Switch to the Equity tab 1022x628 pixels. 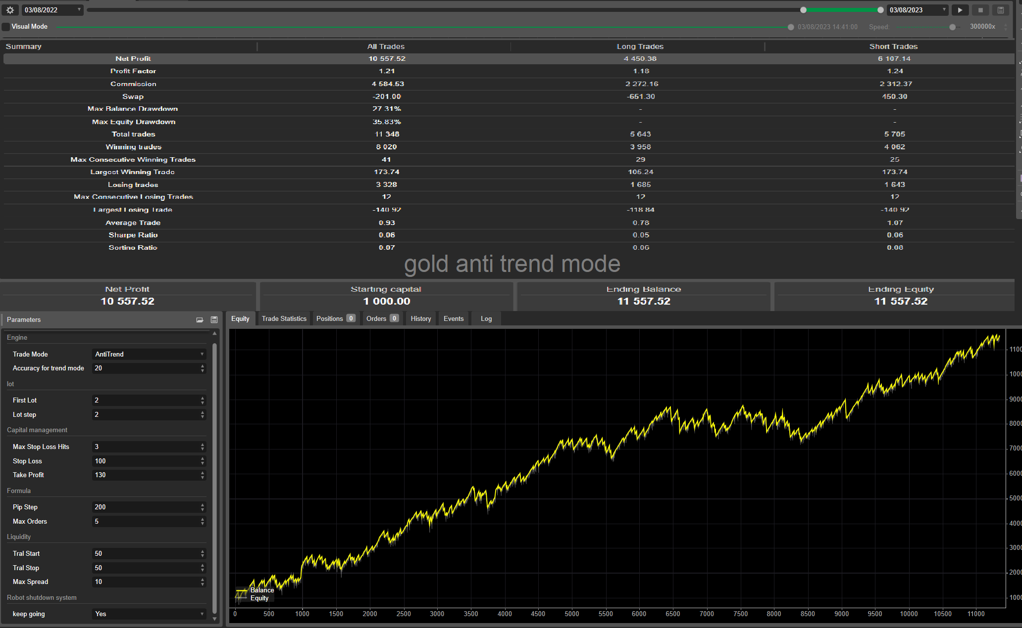(240, 319)
